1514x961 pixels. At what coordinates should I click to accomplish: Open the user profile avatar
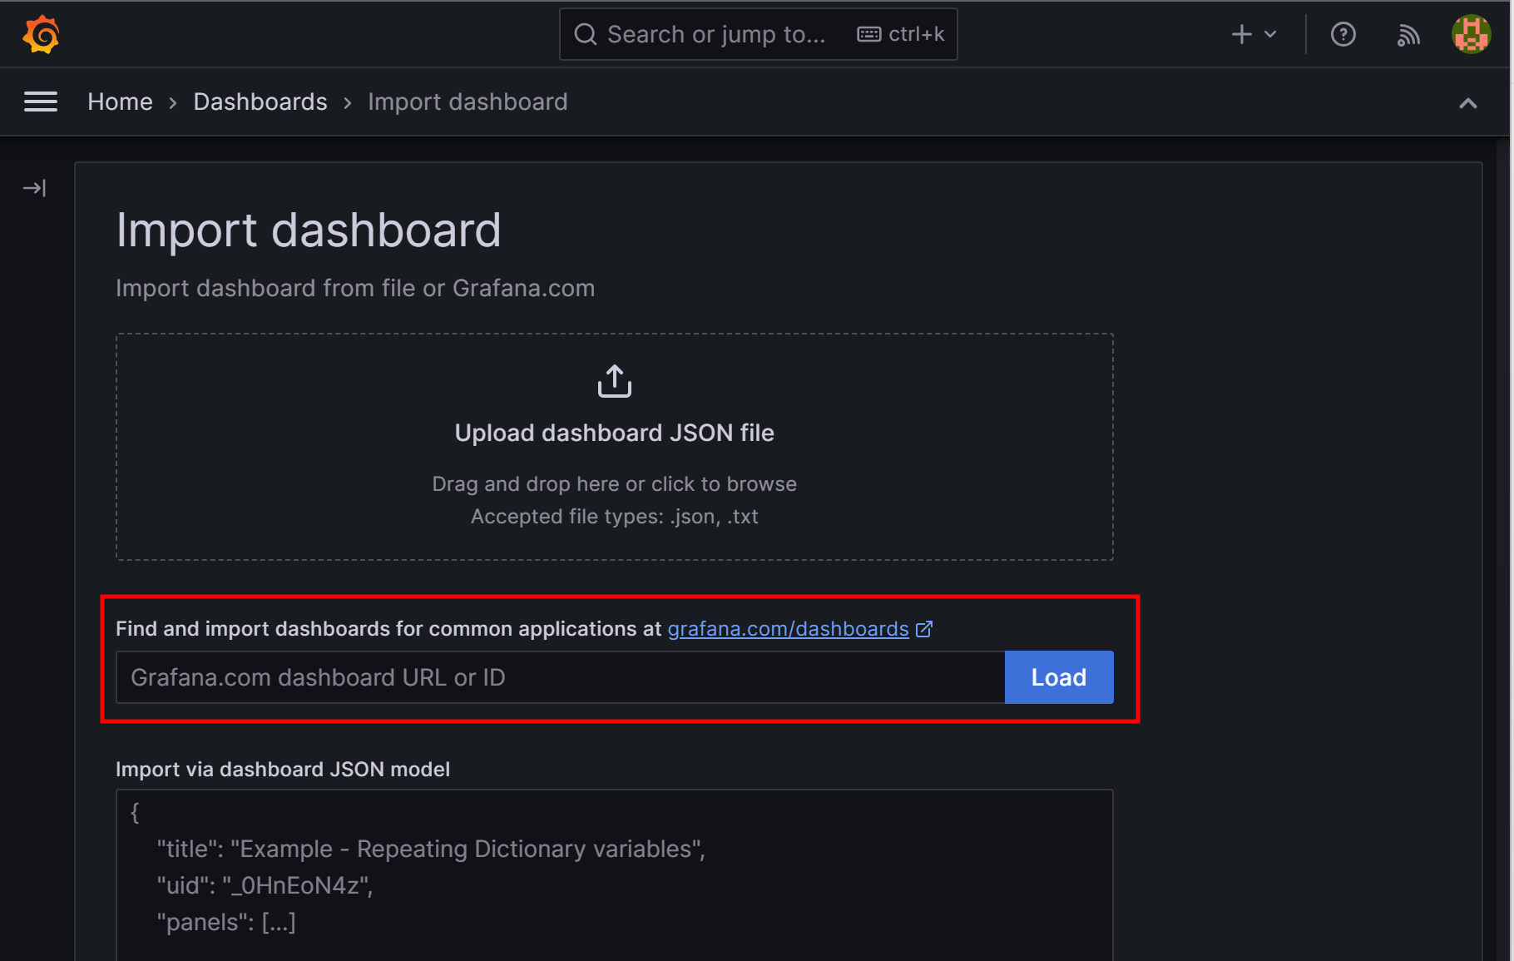tap(1471, 34)
